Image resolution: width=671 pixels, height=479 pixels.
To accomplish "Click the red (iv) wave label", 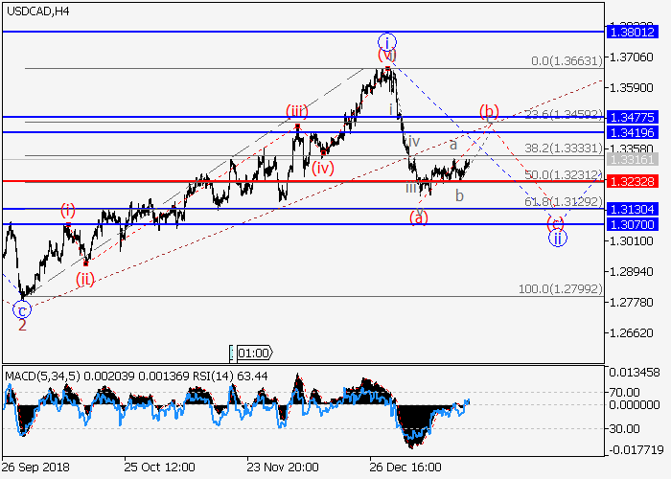I will point(322,168).
